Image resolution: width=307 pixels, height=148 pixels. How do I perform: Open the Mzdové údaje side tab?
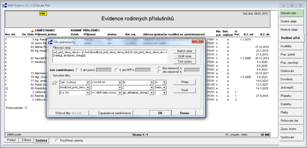(x=291, y=30)
